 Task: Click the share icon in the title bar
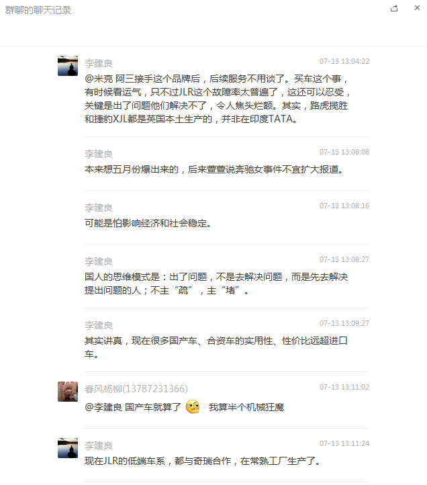[394, 8]
